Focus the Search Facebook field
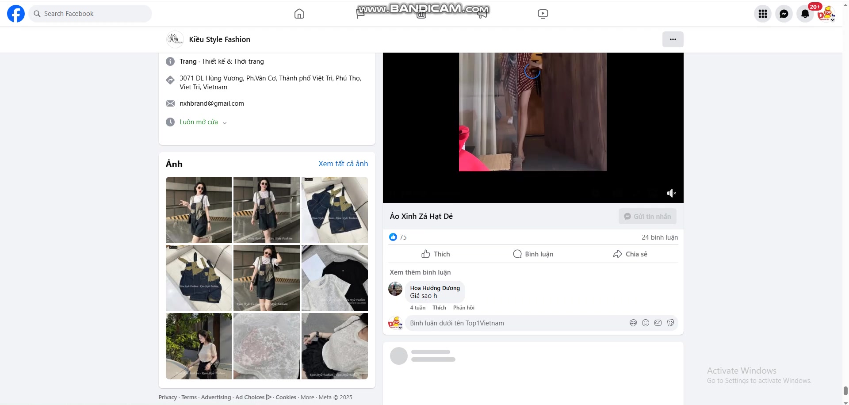The width and height of the screenshot is (849, 405). pyautogui.click(x=91, y=14)
